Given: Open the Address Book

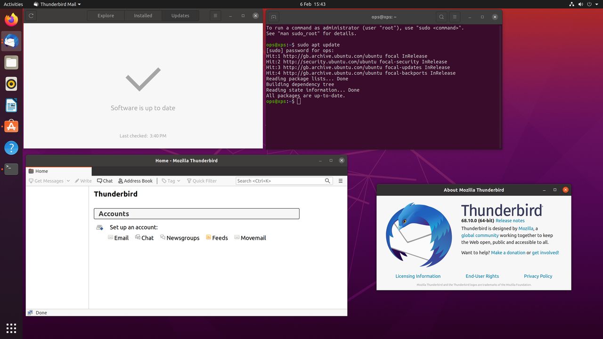Looking at the screenshot, I should 135,181.
